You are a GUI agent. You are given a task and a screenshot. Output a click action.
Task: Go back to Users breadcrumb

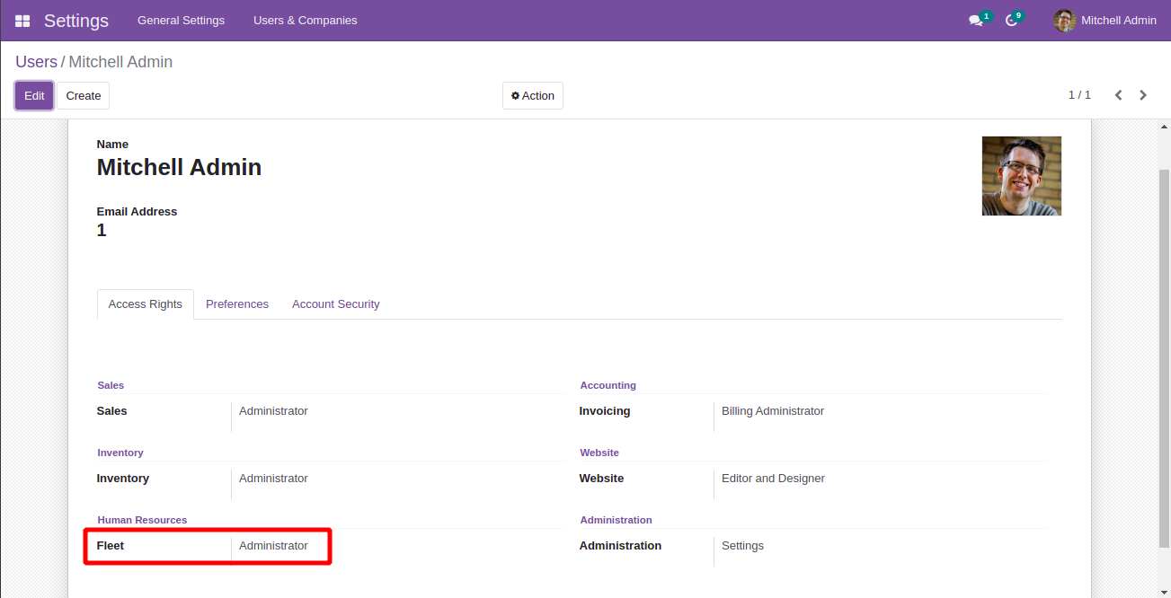point(36,62)
